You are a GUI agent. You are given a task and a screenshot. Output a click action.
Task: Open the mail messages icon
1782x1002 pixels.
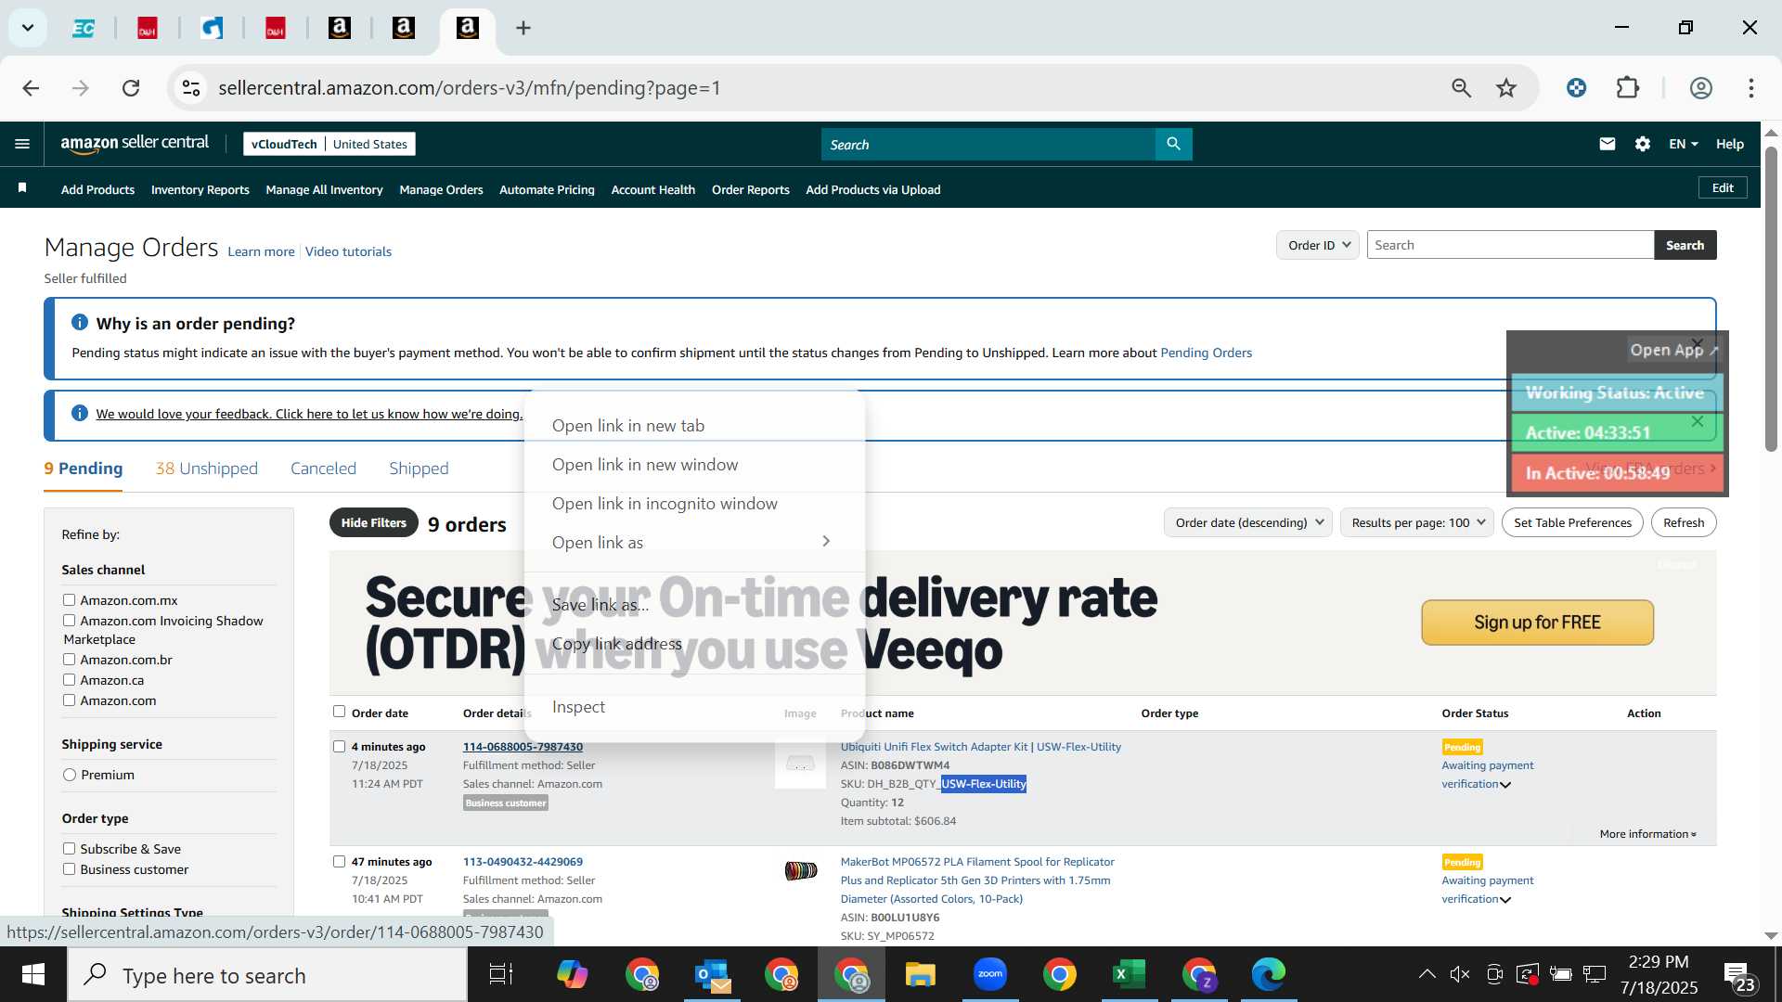pyautogui.click(x=1608, y=144)
